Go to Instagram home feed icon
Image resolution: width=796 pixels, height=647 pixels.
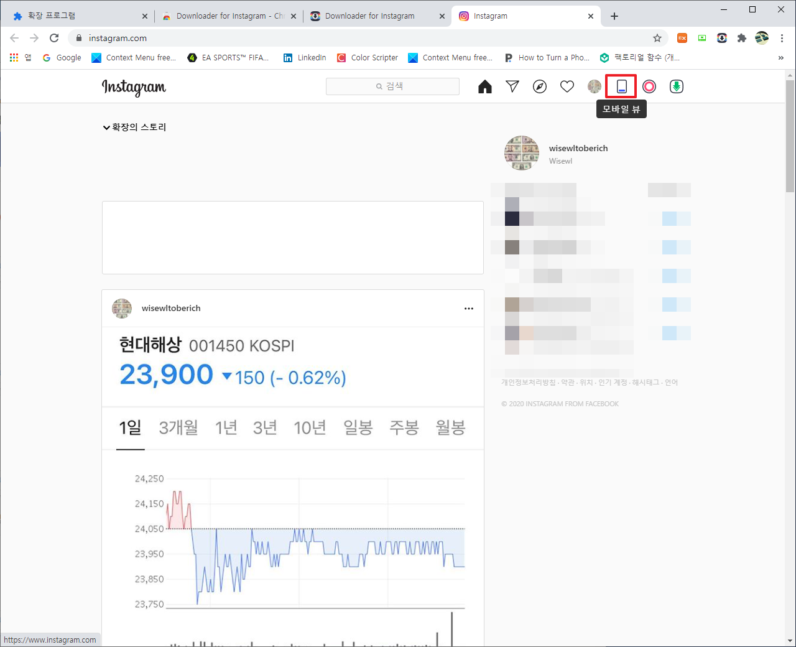pyautogui.click(x=485, y=86)
